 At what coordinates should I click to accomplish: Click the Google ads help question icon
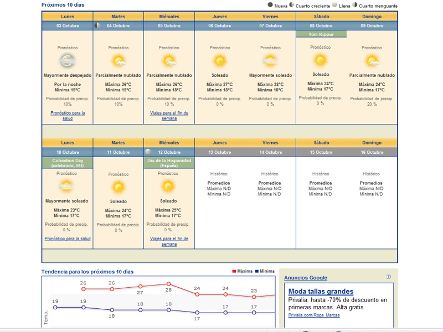(x=389, y=277)
